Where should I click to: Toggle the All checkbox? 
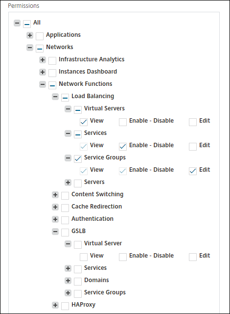[27, 24]
